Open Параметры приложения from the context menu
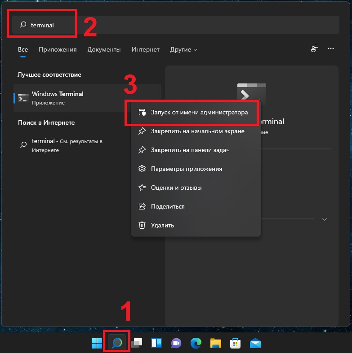 [x=196, y=169]
